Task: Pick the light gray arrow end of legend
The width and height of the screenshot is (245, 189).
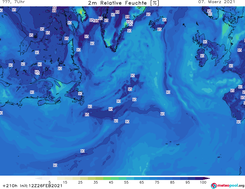Action: [38, 178]
